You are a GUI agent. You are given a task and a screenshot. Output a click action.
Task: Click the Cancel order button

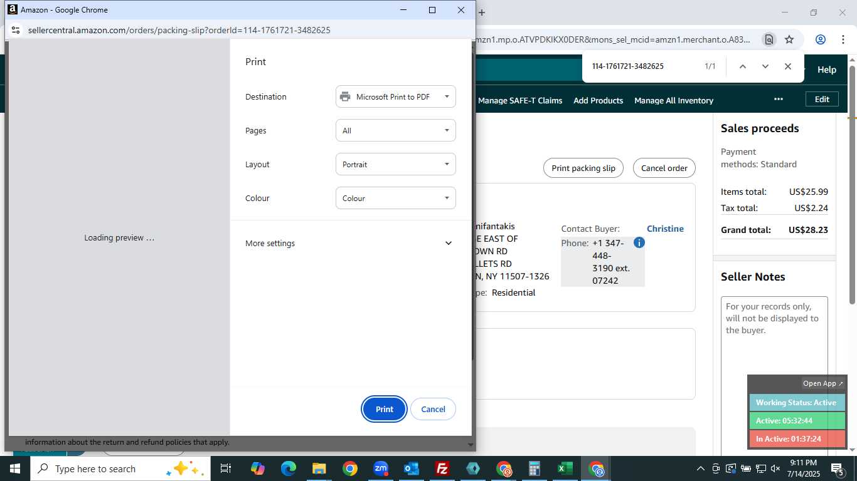tap(664, 168)
